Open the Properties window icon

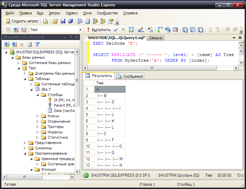111,21
